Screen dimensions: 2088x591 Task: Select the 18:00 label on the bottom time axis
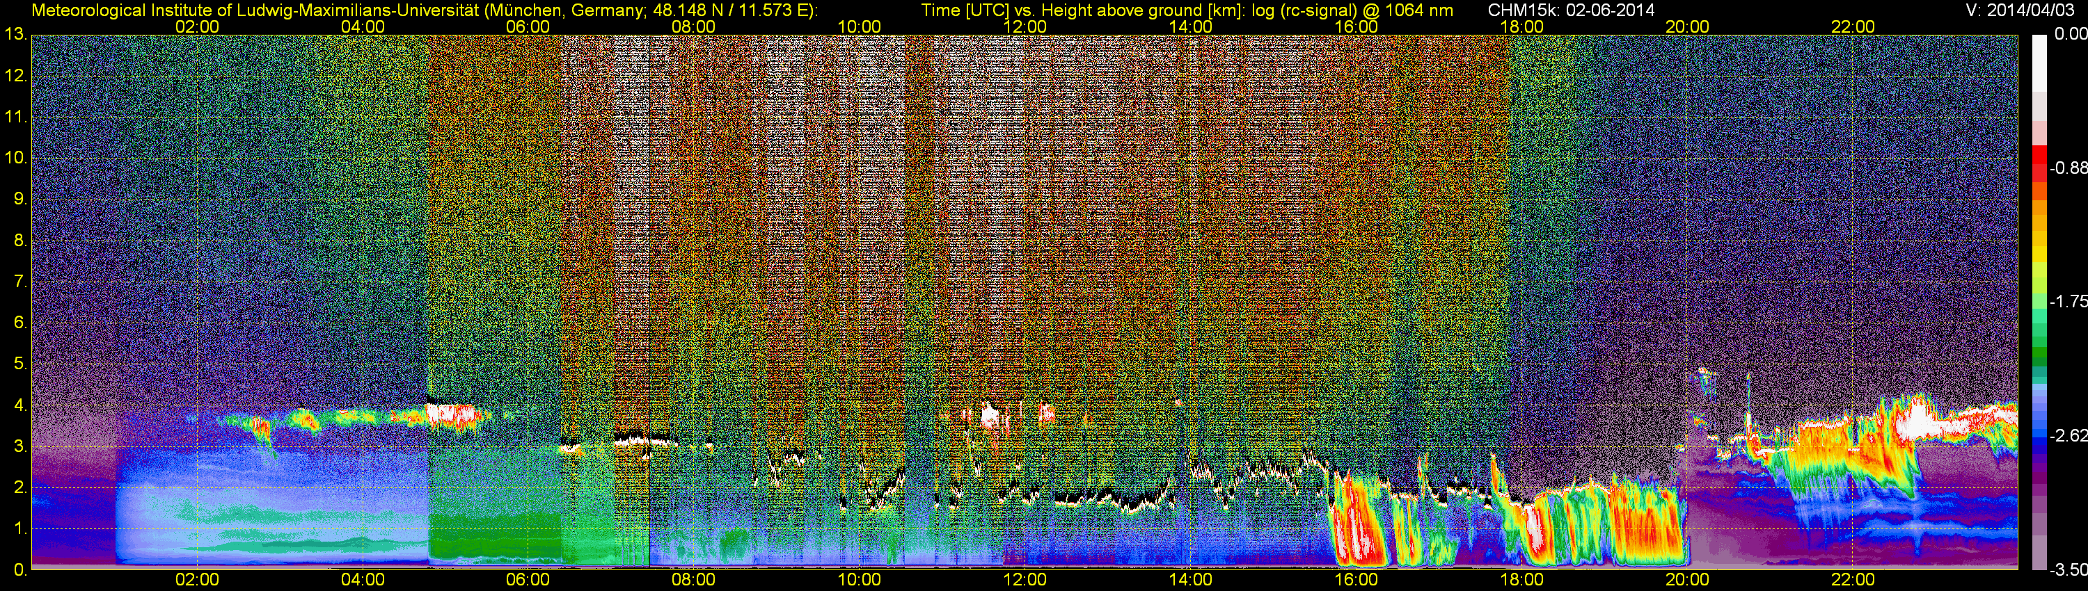(x=1521, y=581)
